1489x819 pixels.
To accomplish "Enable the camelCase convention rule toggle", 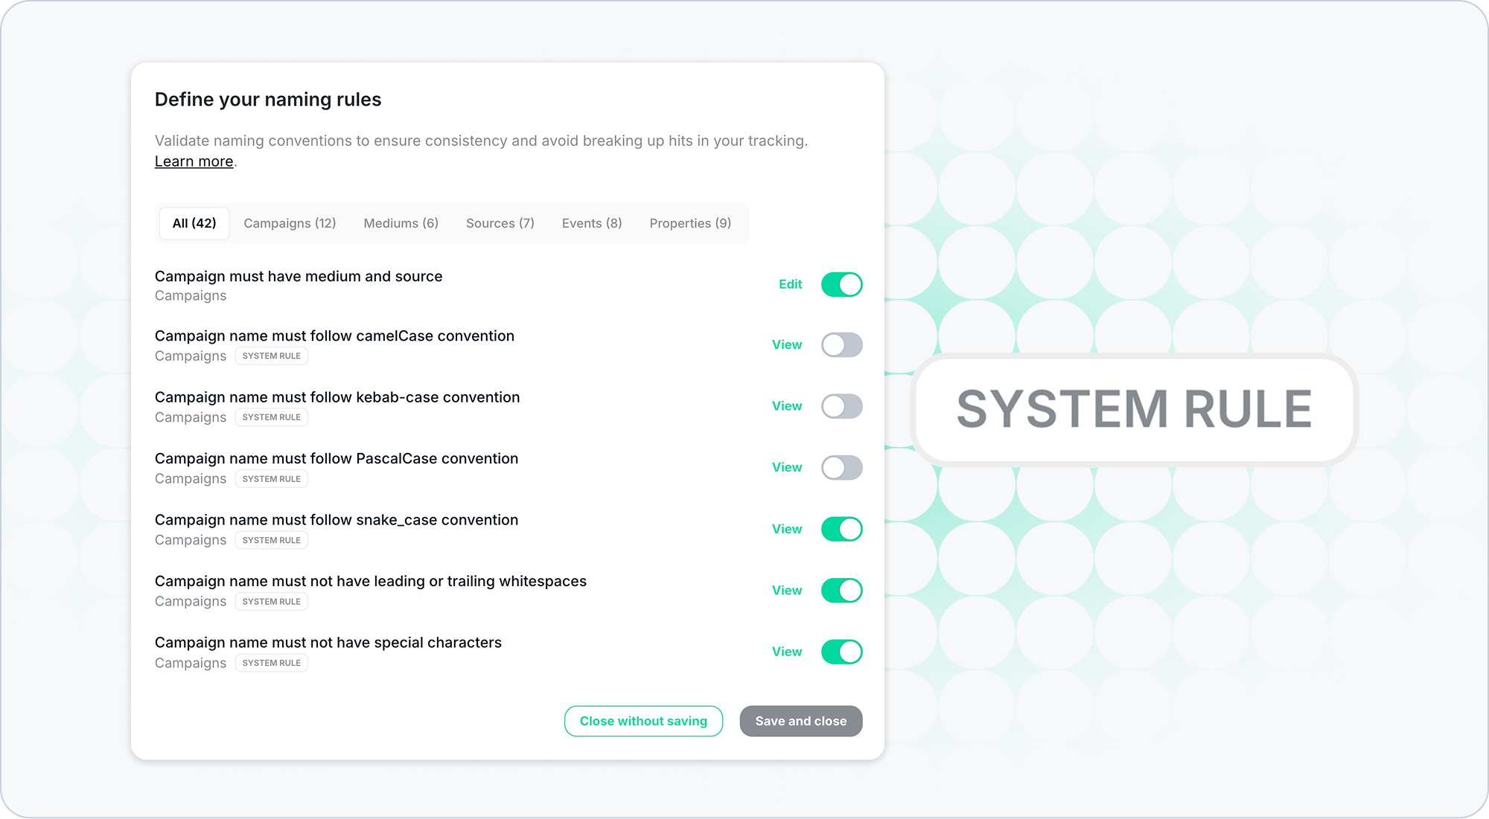I will point(841,345).
